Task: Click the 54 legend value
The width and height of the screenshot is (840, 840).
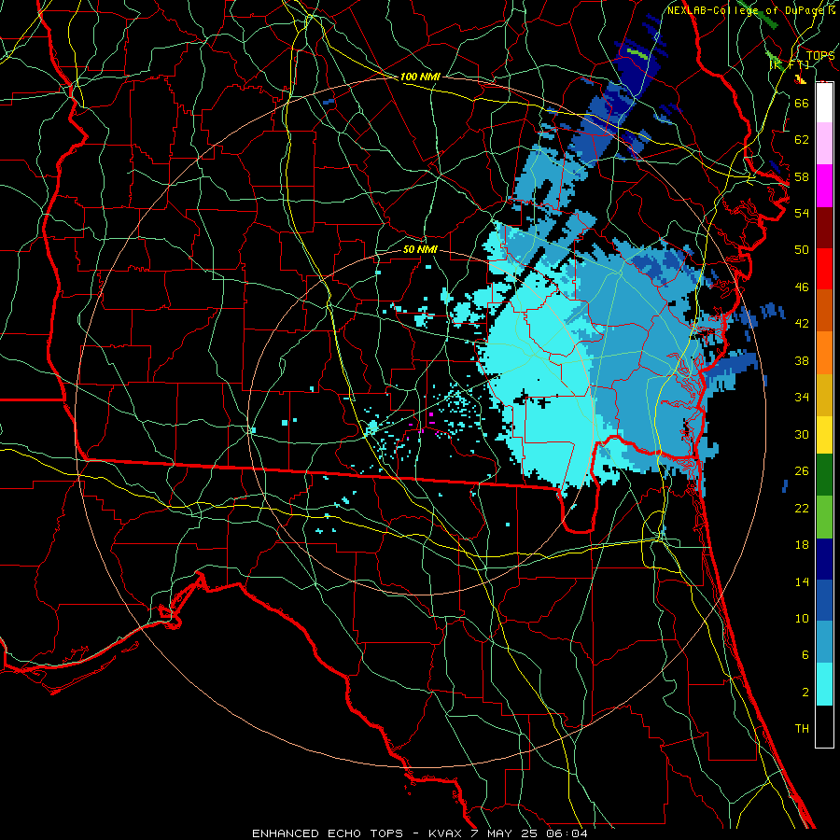Action: 802,213
